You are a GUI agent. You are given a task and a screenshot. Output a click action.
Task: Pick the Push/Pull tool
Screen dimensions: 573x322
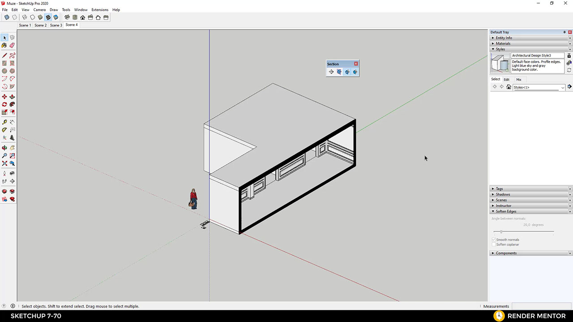12,96
